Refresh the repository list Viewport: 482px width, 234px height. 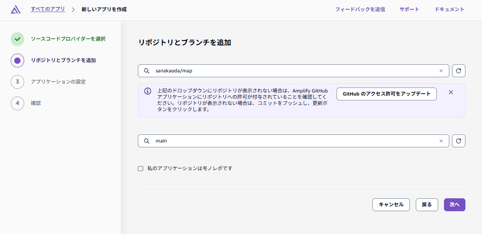click(459, 71)
